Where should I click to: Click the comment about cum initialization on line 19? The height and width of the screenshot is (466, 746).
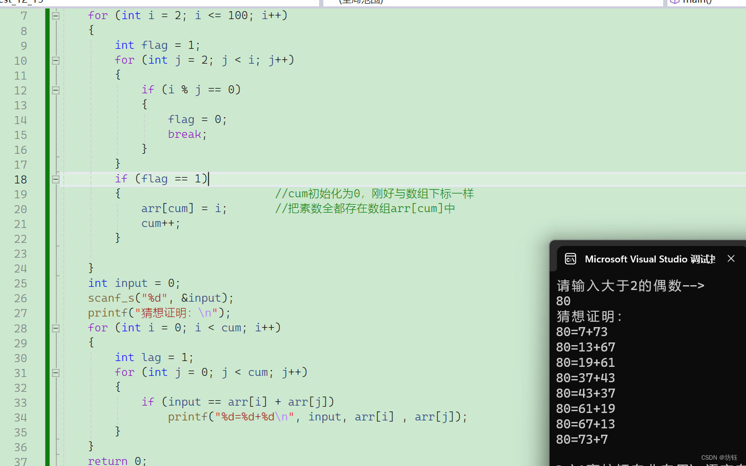[374, 194]
